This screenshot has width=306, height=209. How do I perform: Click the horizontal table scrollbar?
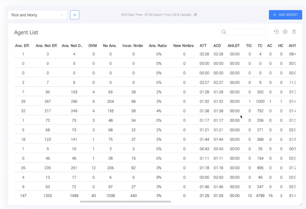click(125, 202)
